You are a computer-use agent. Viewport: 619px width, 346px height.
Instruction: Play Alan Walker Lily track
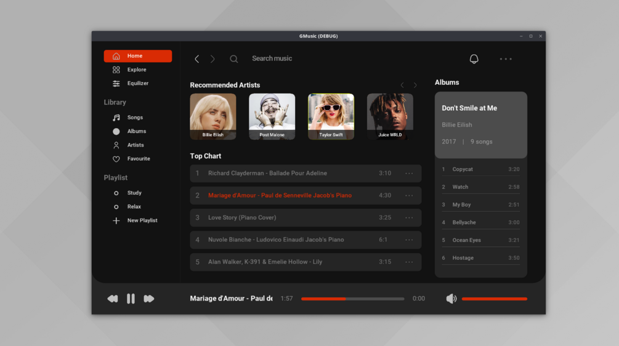[x=305, y=262]
